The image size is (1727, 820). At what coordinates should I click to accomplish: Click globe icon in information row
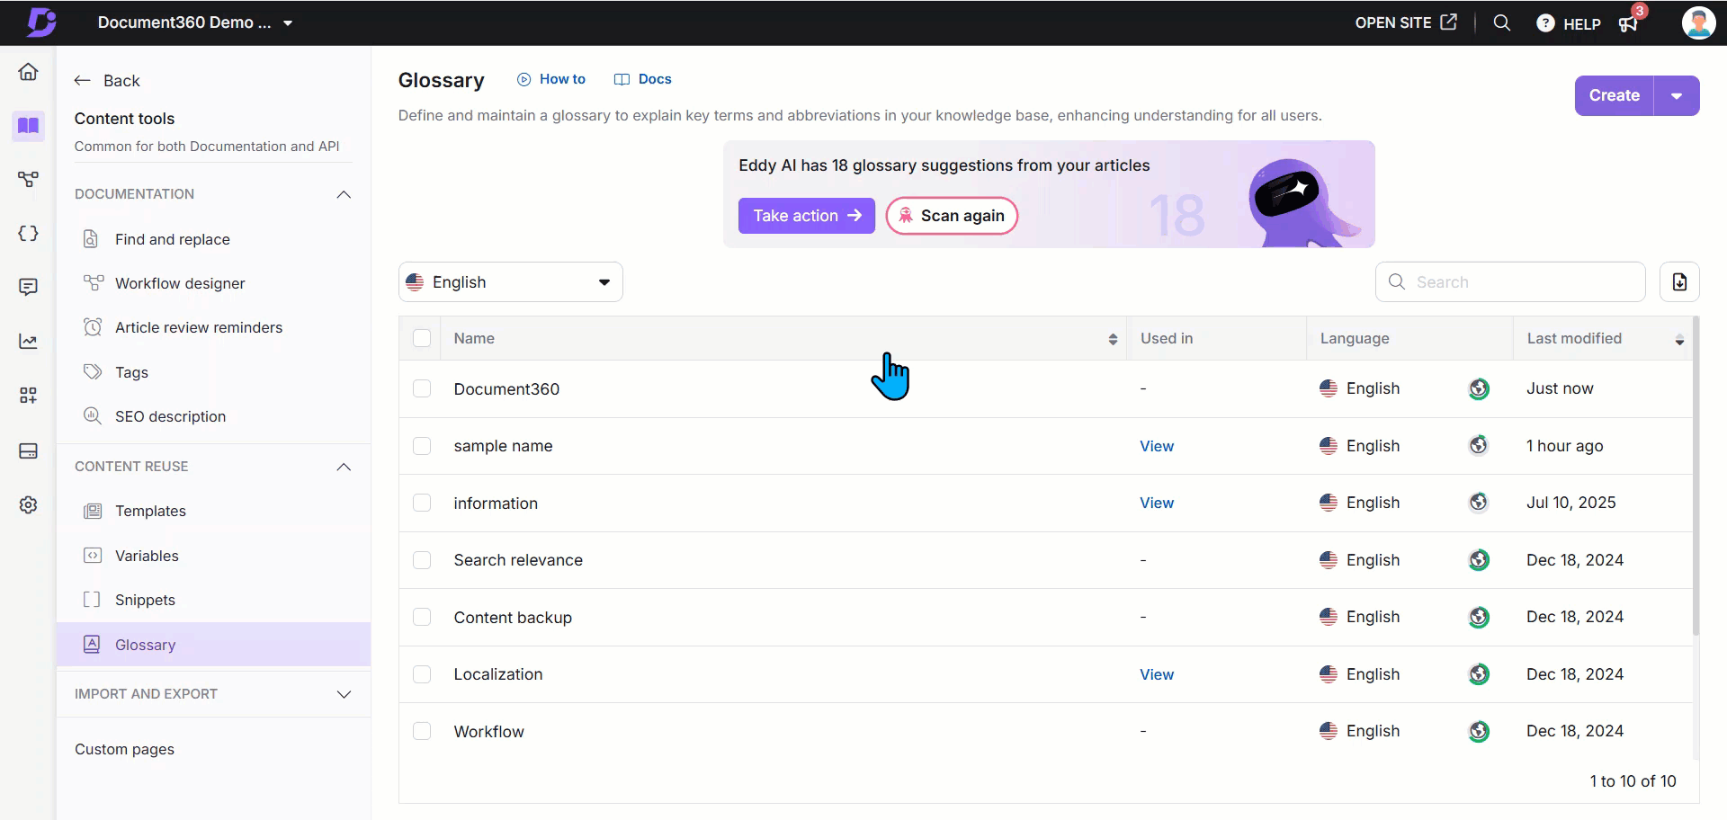(x=1479, y=503)
